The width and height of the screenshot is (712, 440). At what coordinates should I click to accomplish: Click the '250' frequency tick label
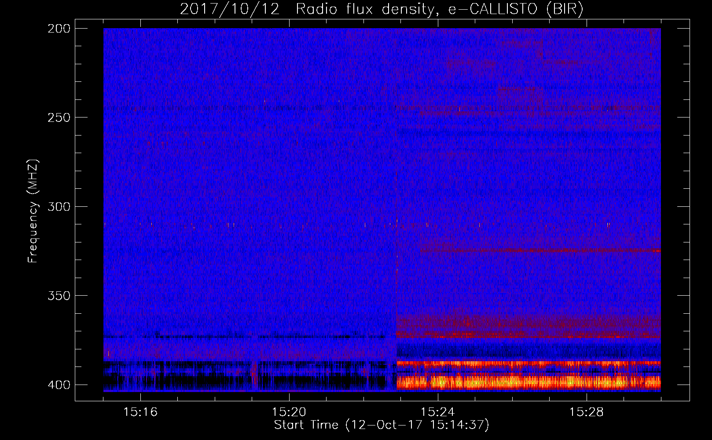59,117
